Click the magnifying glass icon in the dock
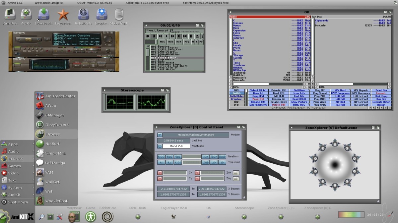Viewport: 398px width, 223px height. [41, 217]
